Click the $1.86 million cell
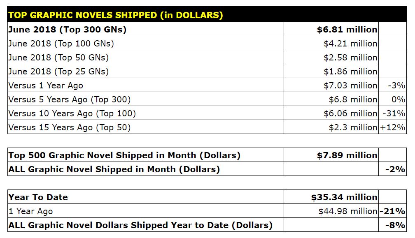This screenshot has height=238, width=415. [350, 72]
